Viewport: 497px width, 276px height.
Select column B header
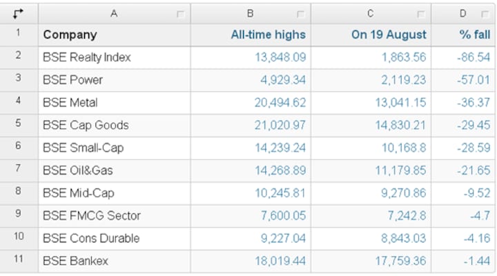tap(251, 14)
